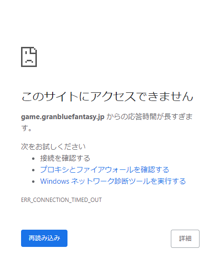The width and height of the screenshot is (223, 256).
Task: Open the プロキシとファイアウォールを確認する link
Action: (104, 170)
